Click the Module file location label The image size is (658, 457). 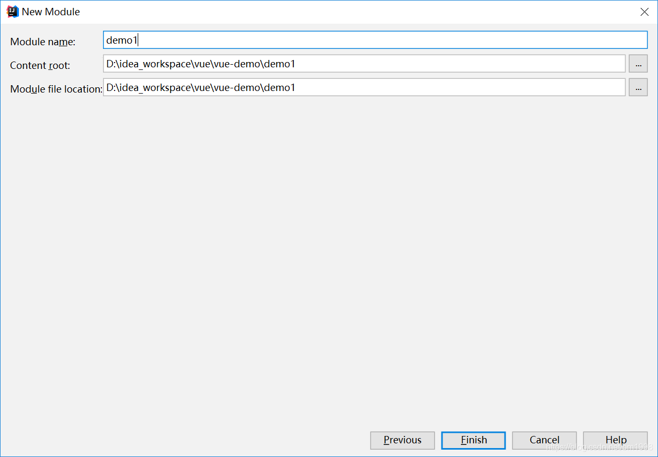pyautogui.click(x=56, y=89)
